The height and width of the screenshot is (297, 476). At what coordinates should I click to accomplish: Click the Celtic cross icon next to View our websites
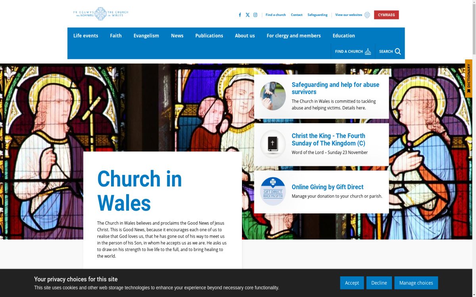tap(367, 15)
